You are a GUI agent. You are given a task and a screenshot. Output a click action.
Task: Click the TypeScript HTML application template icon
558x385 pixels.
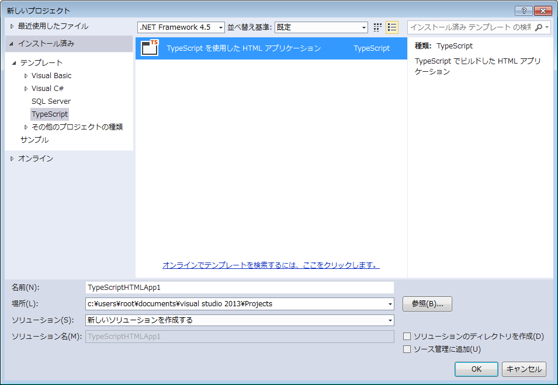[150, 48]
